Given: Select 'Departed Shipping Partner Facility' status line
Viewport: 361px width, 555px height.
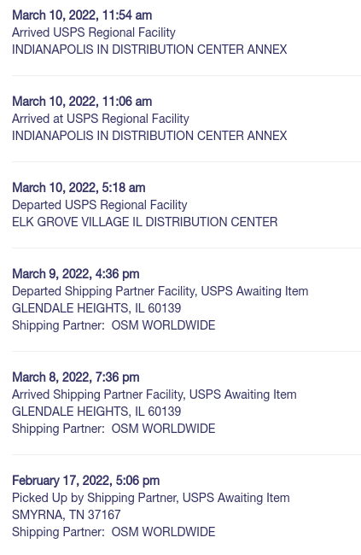Looking at the screenshot, I should pos(160,291).
